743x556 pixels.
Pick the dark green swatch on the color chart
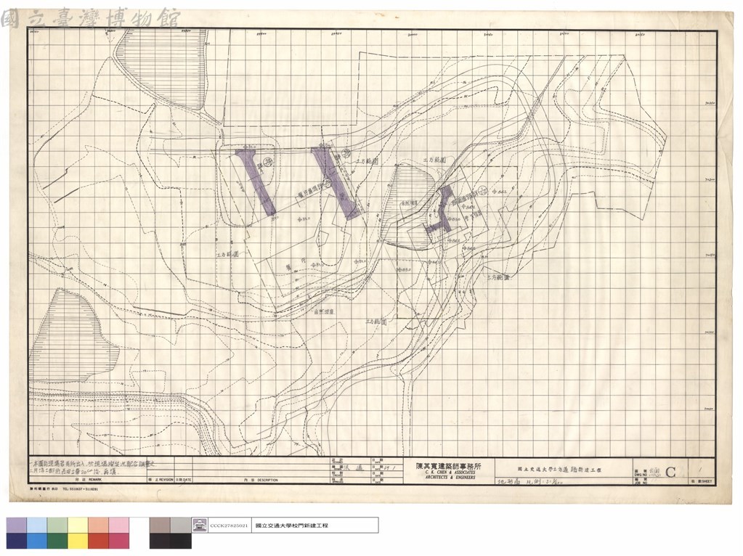(x=58, y=541)
